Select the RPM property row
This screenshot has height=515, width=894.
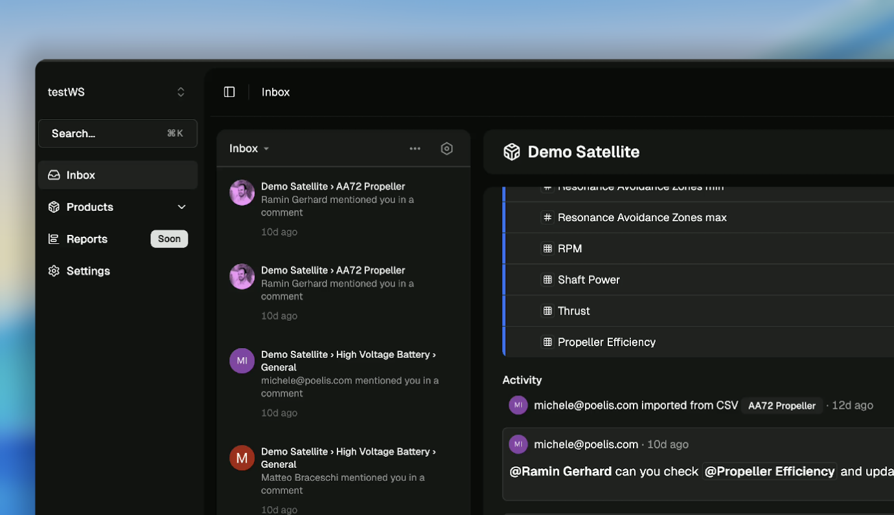(x=698, y=248)
